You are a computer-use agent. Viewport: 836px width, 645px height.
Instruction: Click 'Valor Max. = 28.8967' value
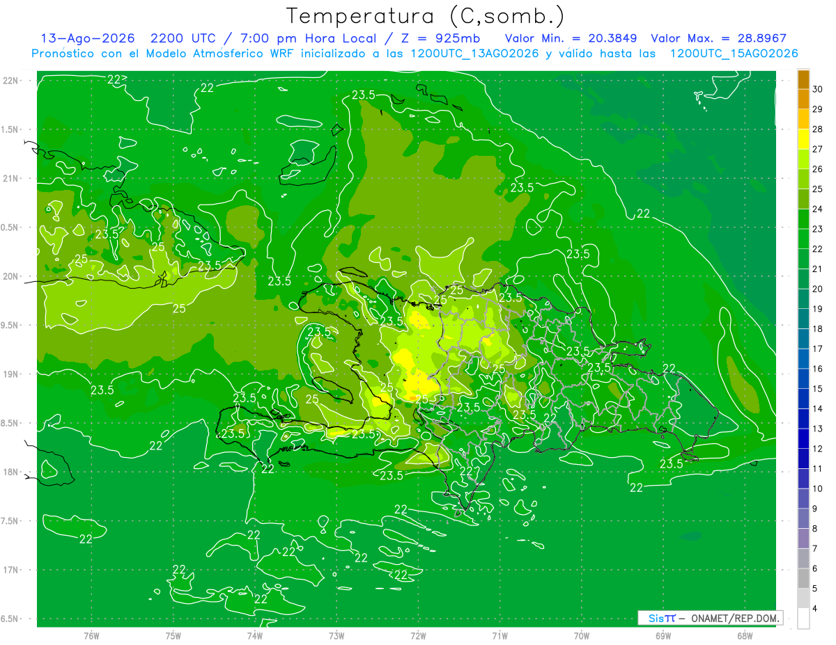click(x=718, y=38)
